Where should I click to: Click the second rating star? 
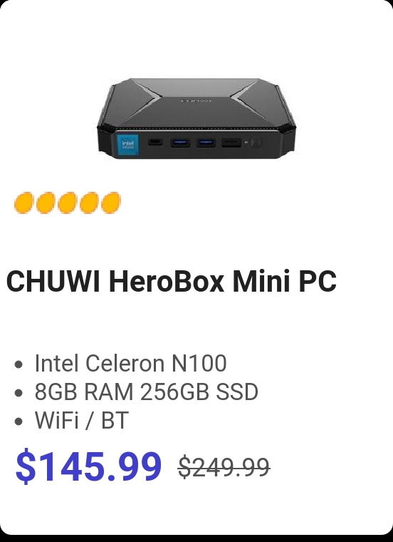(x=46, y=203)
